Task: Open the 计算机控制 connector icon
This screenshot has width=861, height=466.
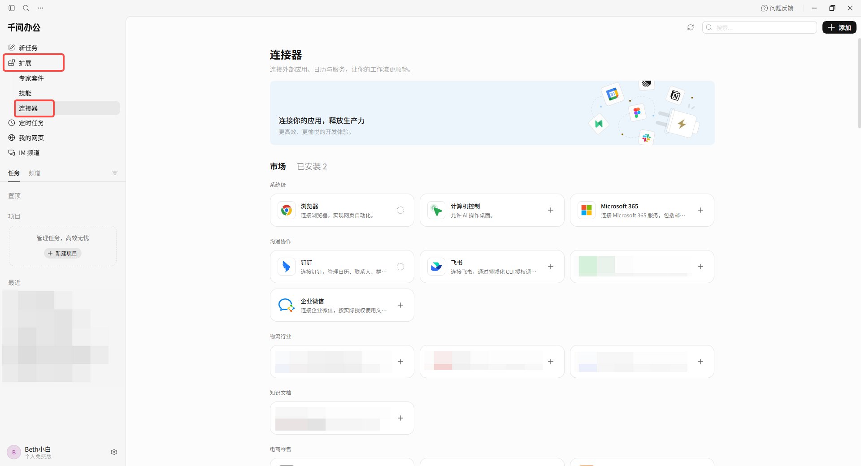Action: click(x=436, y=210)
